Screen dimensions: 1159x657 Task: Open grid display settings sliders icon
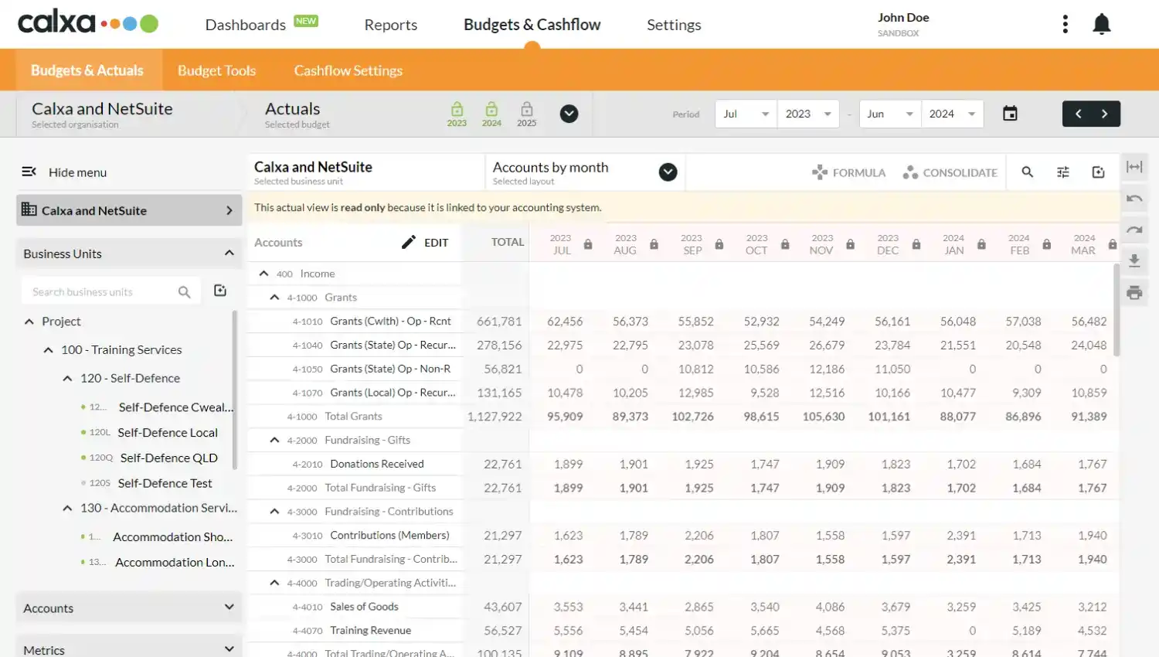pyautogui.click(x=1063, y=172)
